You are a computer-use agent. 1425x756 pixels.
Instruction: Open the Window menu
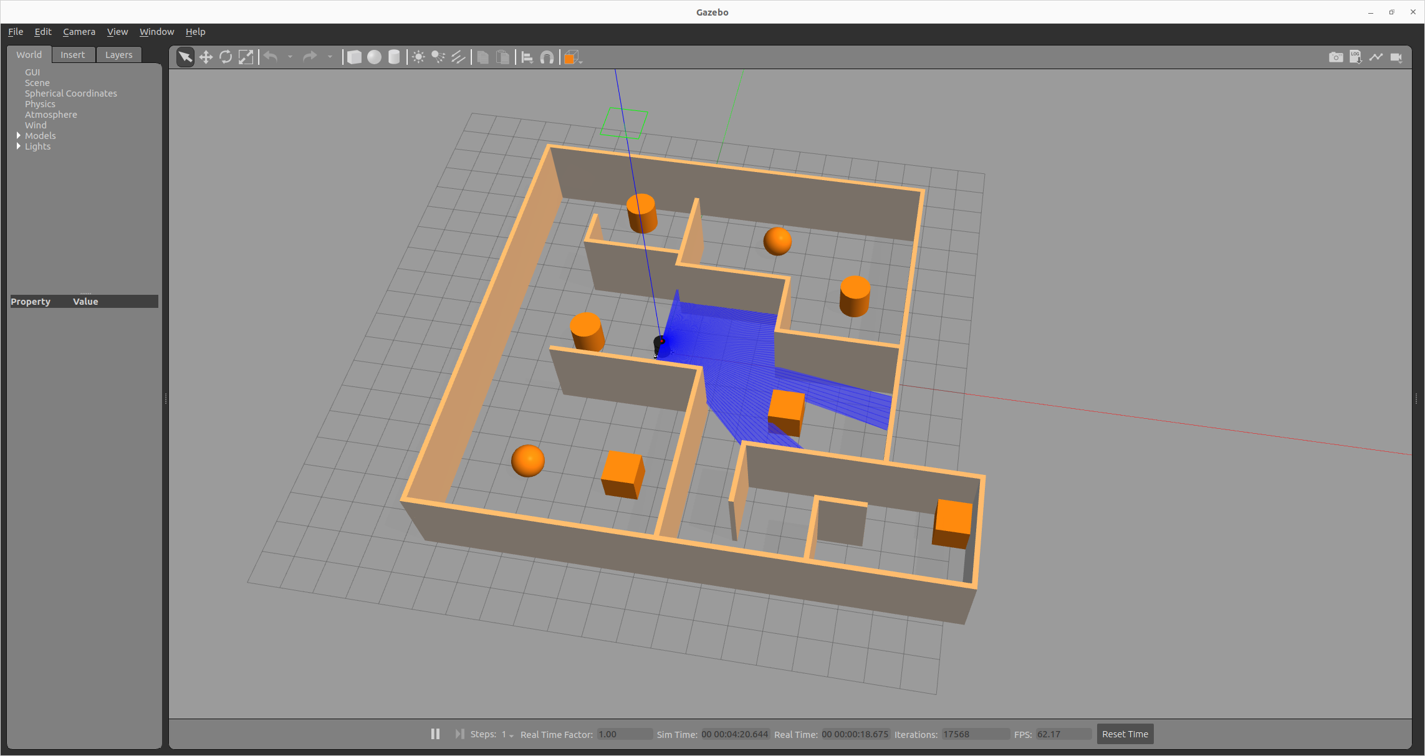point(156,32)
